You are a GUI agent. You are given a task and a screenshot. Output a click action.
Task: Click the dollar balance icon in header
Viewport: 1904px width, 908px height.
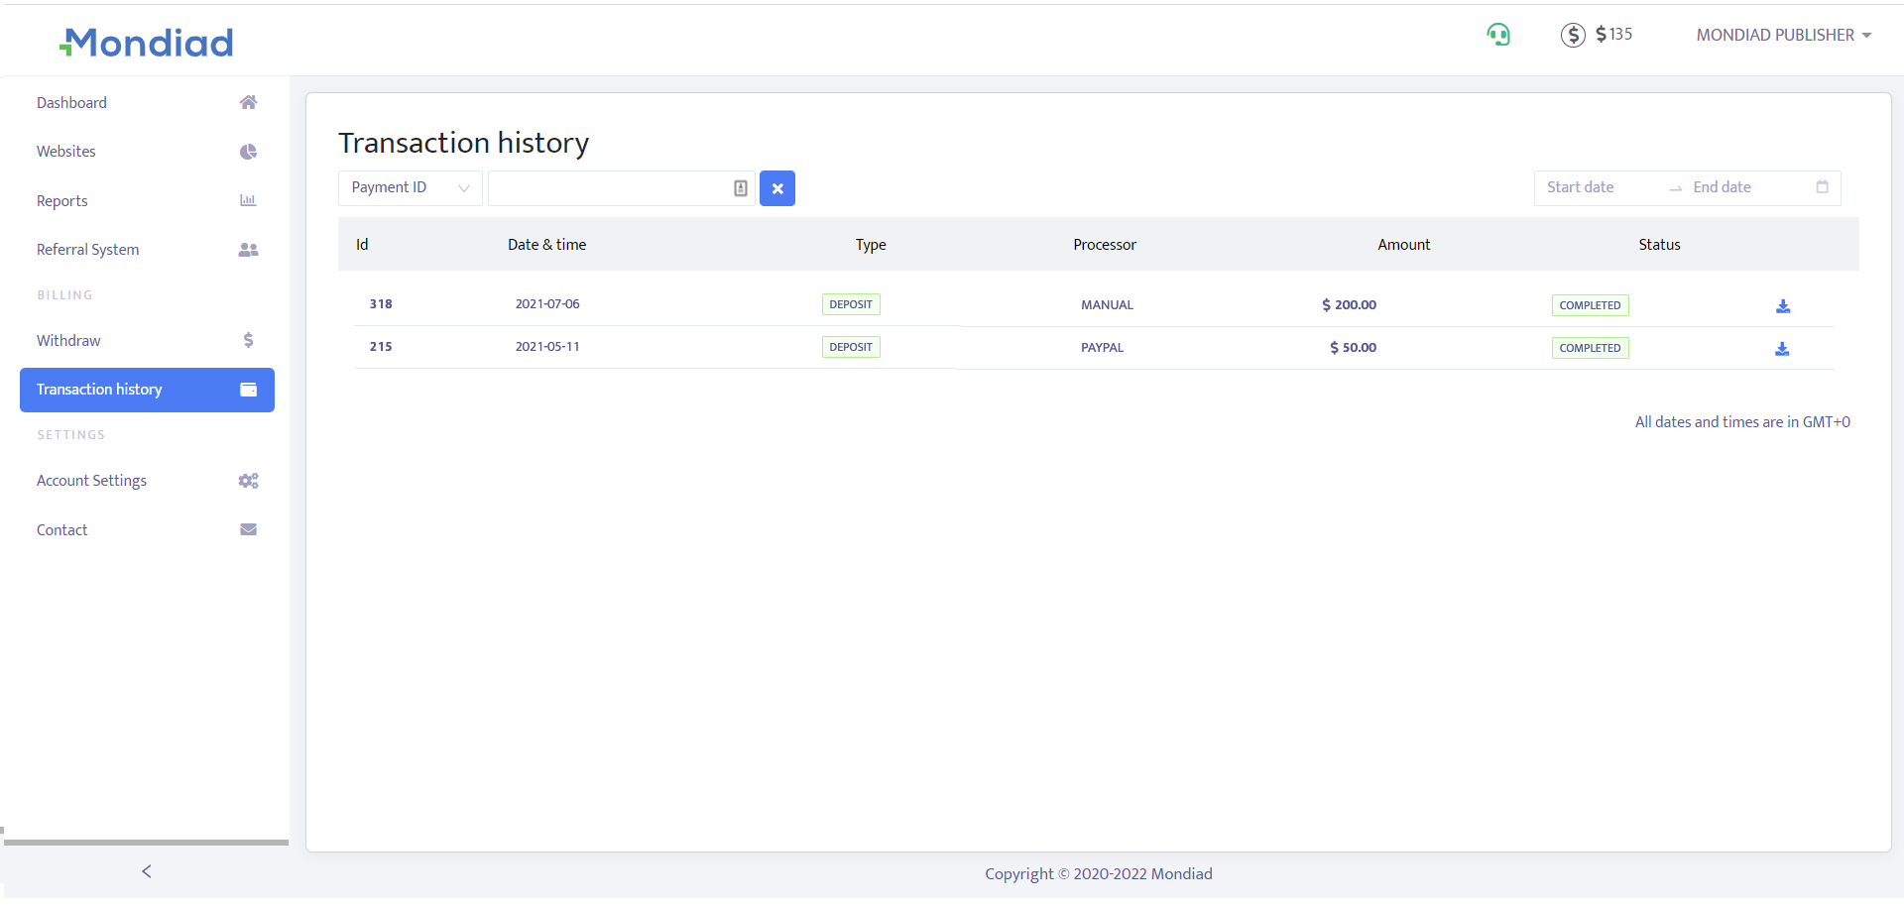click(x=1573, y=36)
